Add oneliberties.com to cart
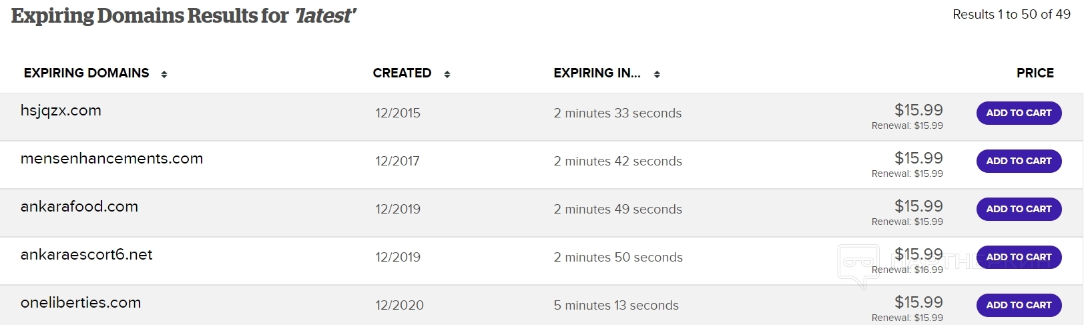Screen dimensions: 1086x325 pyautogui.click(x=1019, y=305)
